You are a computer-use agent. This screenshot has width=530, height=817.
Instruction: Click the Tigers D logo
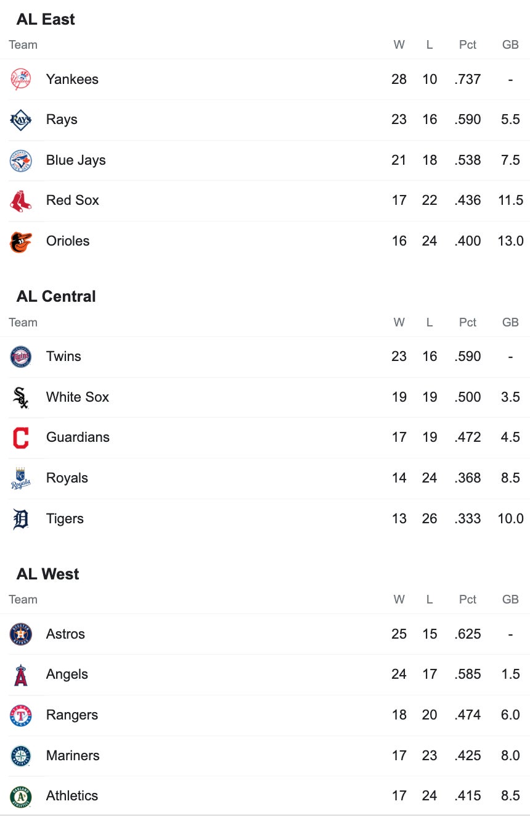point(21,519)
